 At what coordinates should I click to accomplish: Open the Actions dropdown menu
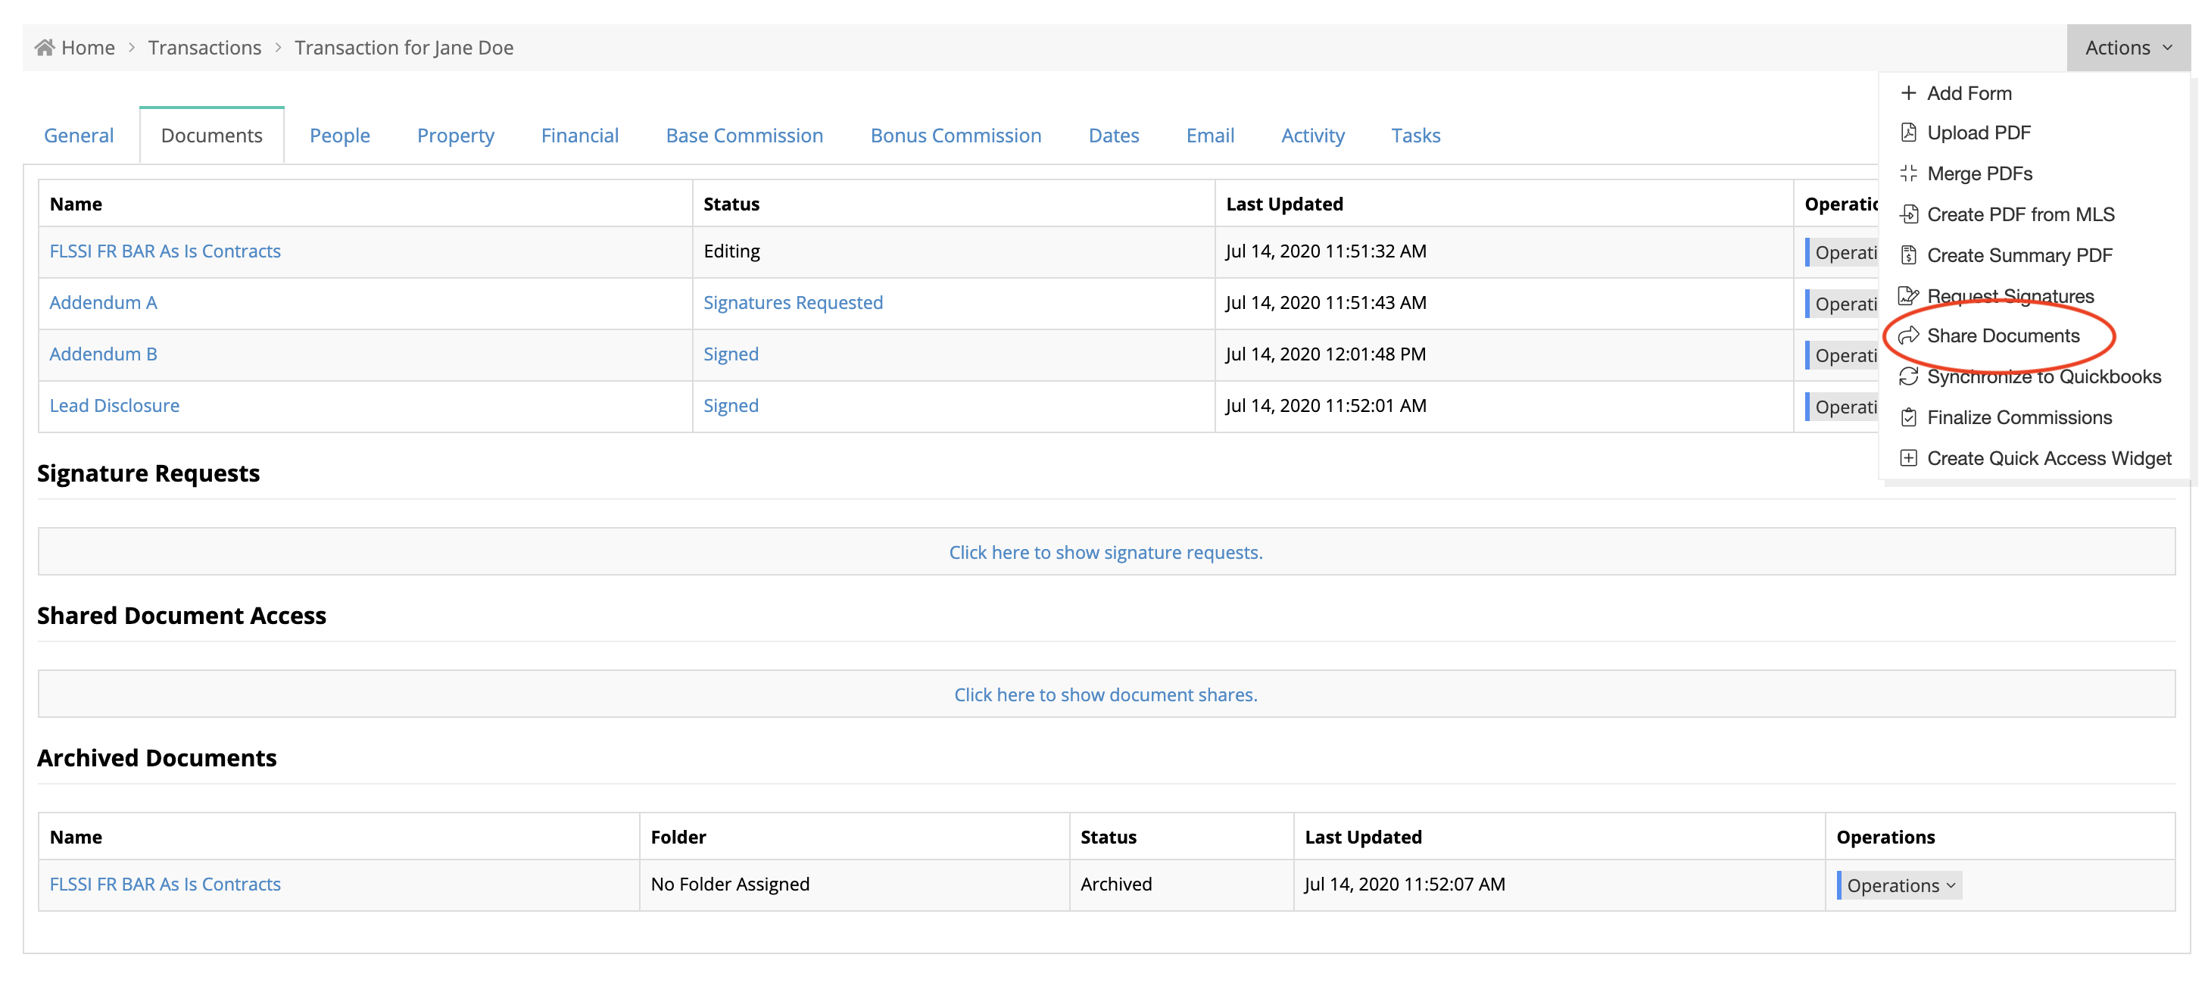2128,47
